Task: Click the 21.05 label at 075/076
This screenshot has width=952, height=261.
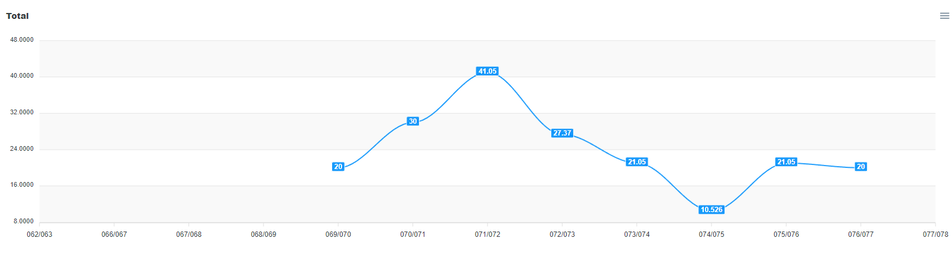Action: coord(786,162)
